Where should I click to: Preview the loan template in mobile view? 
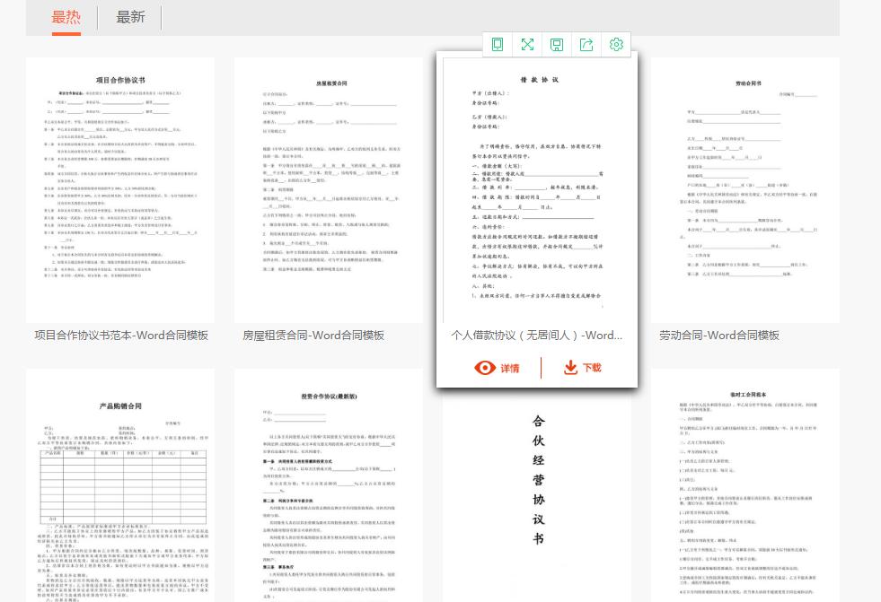pyautogui.click(x=498, y=44)
